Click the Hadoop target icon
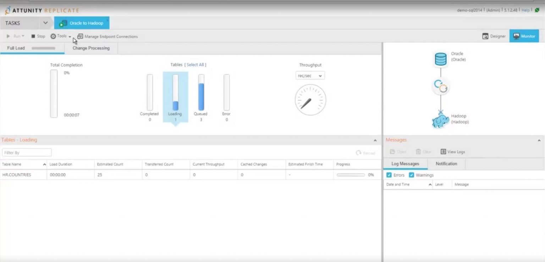This screenshot has height=262, width=545. (x=440, y=119)
